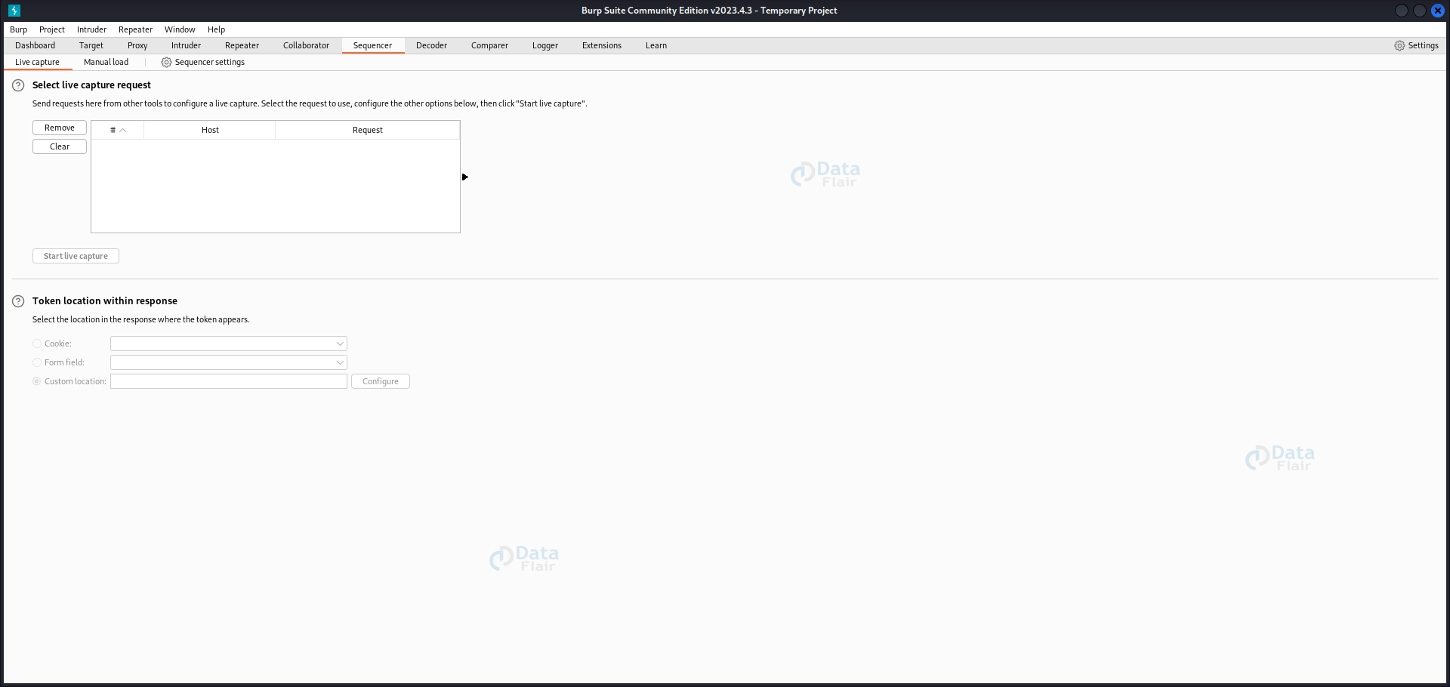This screenshot has height=687, width=1450.
Task: Switch to the Intruder tool tab
Action: 186,45
